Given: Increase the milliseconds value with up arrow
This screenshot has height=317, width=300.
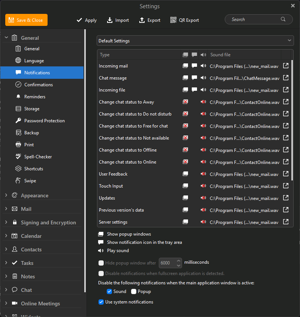Looking at the screenshot, I should click(179, 261).
